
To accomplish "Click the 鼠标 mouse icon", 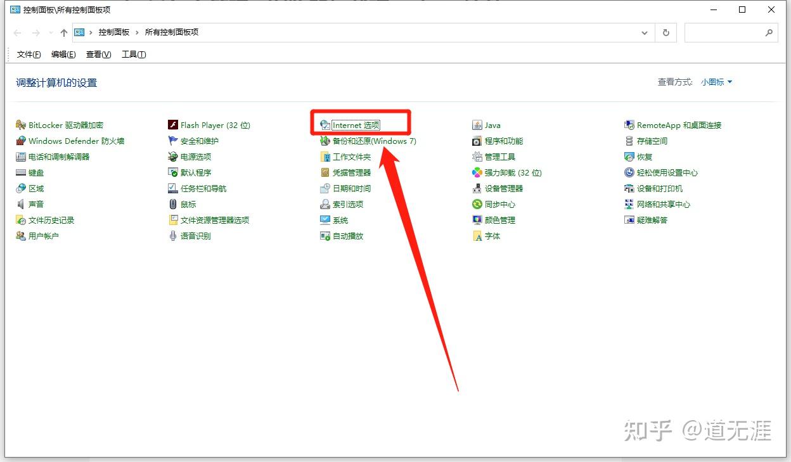I will [173, 205].
